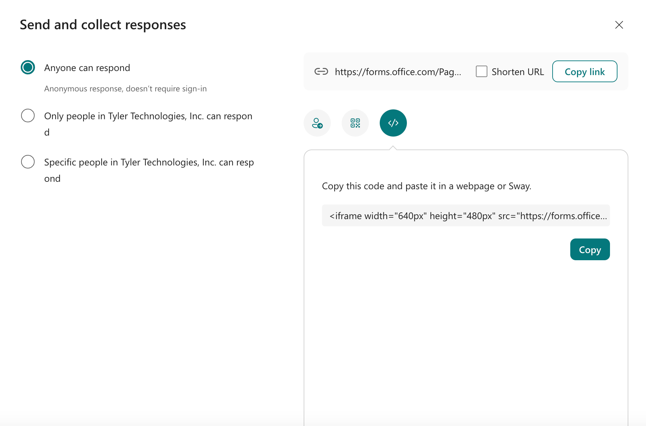Image resolution: width=646 pixels, height=426 pixels.
Task: Click the link chain icon beside the URL
Action: pos(321,71)
